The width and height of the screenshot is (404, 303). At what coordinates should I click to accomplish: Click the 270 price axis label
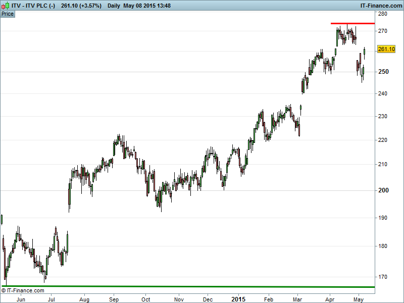coord(383,31)
